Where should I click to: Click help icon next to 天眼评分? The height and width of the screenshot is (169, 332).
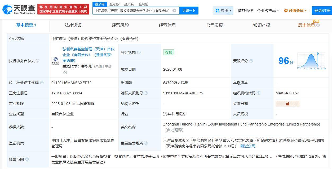[251, 61]
